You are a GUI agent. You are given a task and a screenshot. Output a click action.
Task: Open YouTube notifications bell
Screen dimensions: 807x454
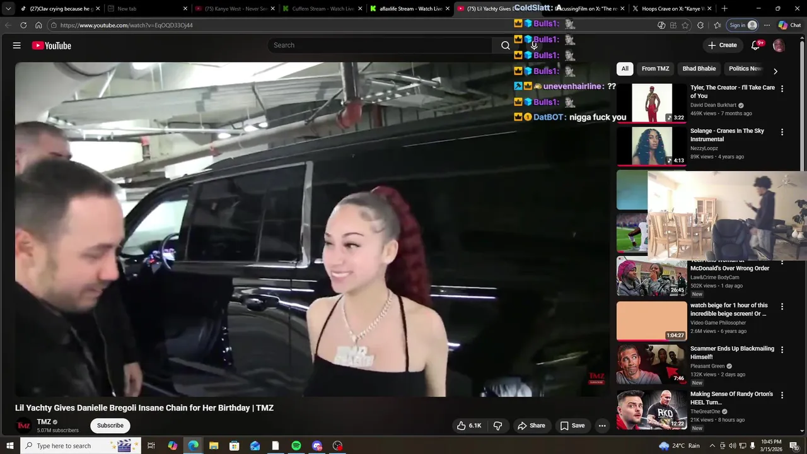pos(755,45)
